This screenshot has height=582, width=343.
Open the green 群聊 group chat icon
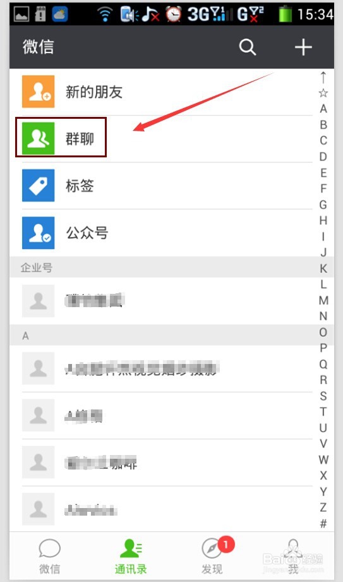click(39, 138)
